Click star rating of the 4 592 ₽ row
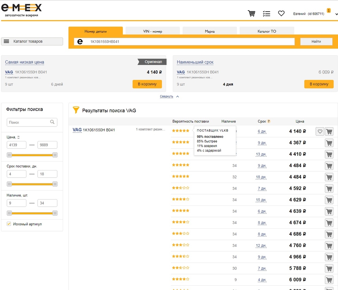 [181, 188]
